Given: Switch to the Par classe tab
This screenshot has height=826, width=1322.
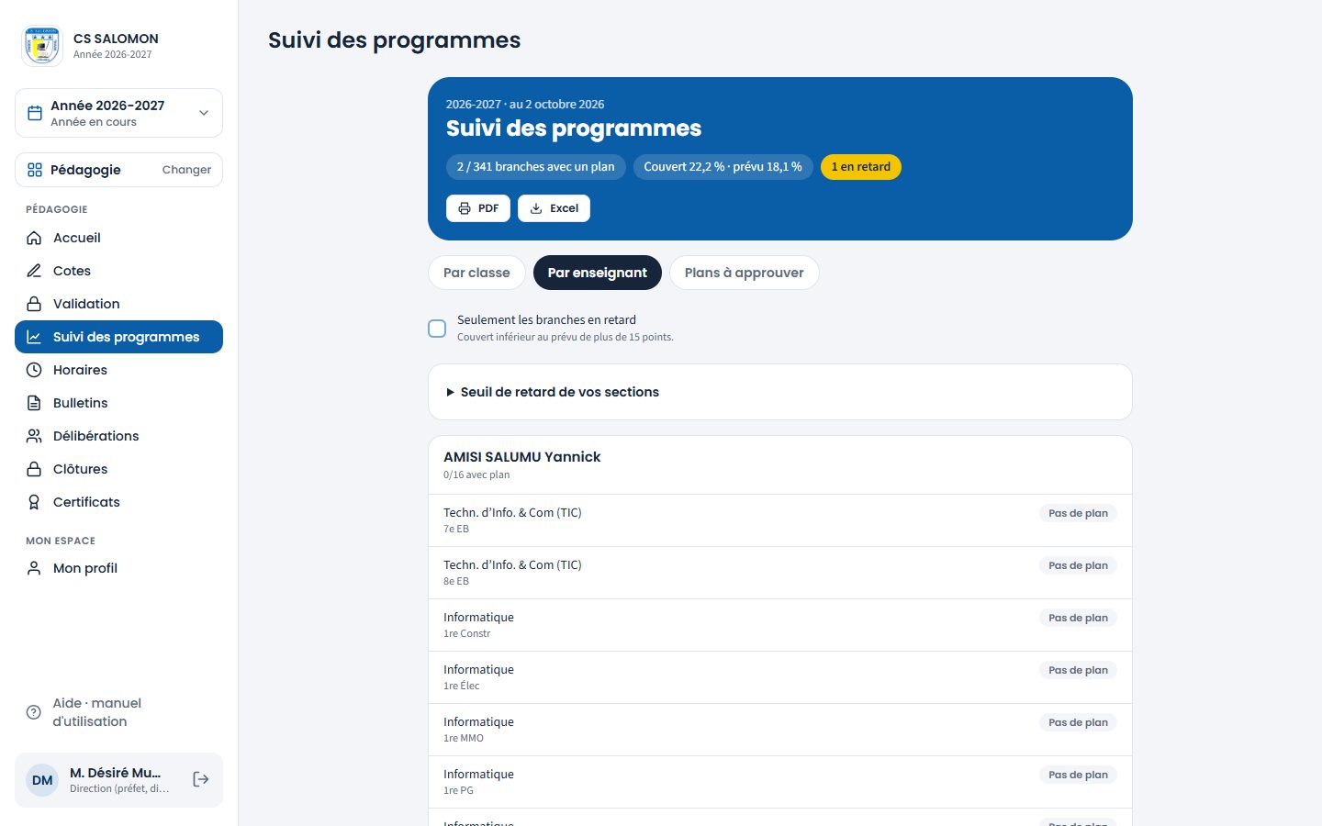Looking at the screenshot, I should pos(476,273).
